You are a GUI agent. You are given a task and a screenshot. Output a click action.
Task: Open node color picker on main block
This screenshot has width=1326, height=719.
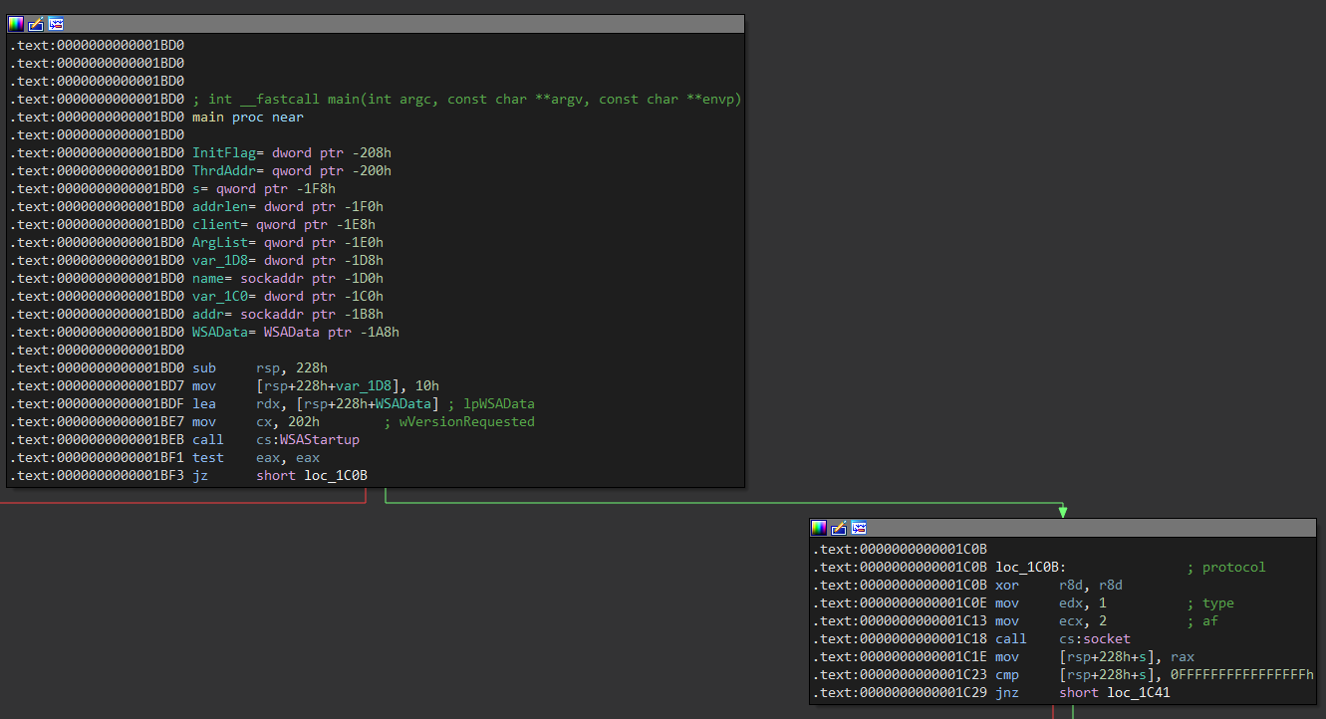(x=16, y=24)
